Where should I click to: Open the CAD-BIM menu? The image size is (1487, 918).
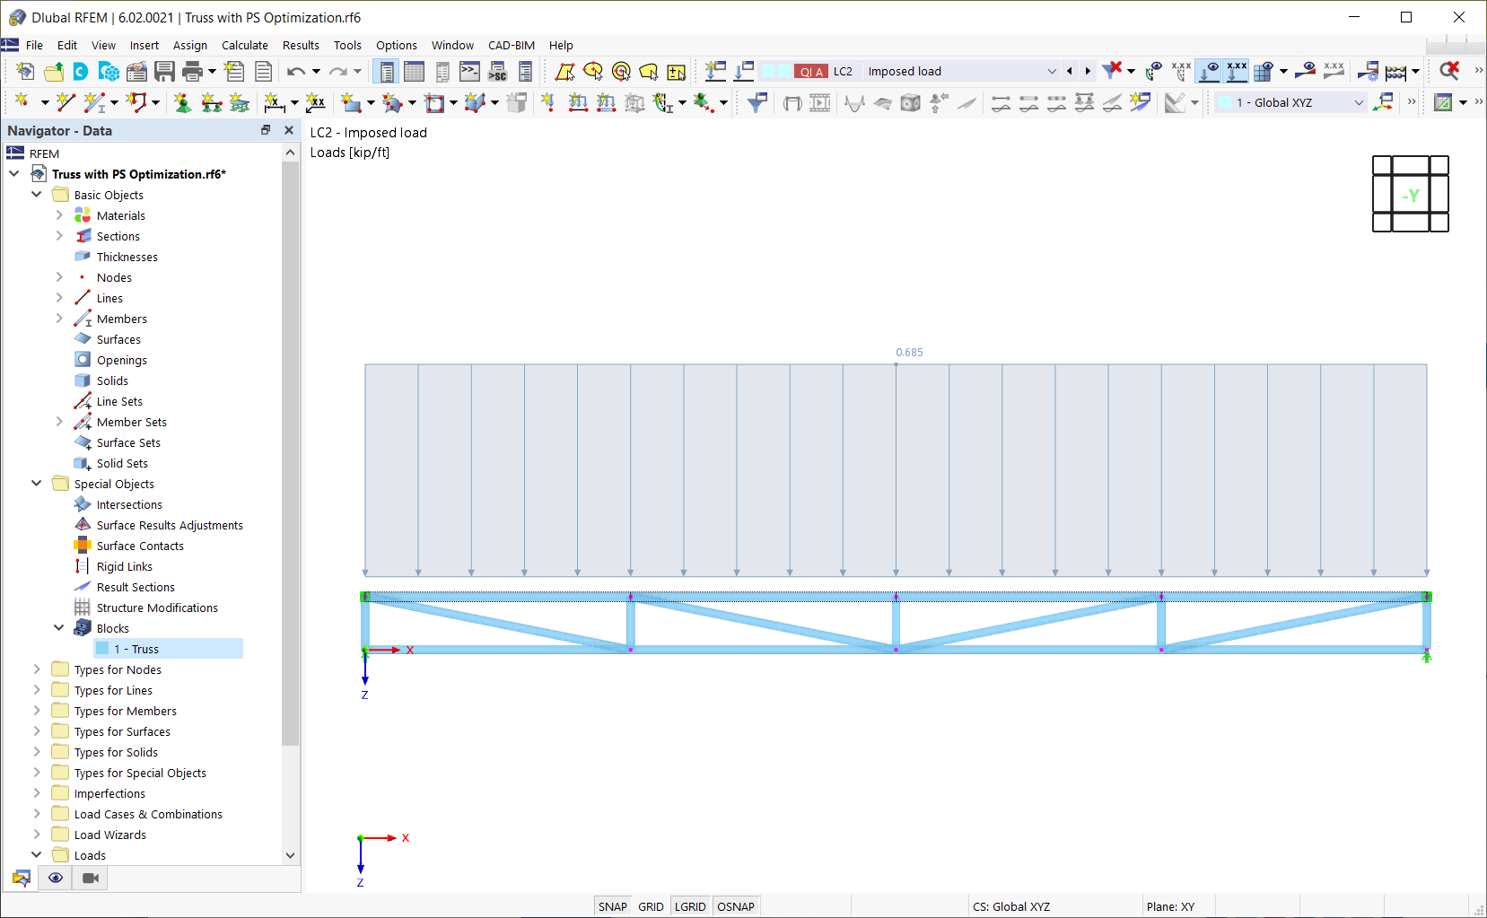pos(512,45)
